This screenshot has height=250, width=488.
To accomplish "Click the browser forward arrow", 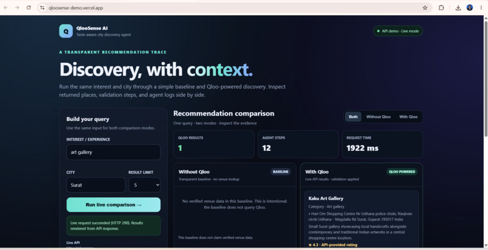I will pyautogui.click(x=17, y=8).
